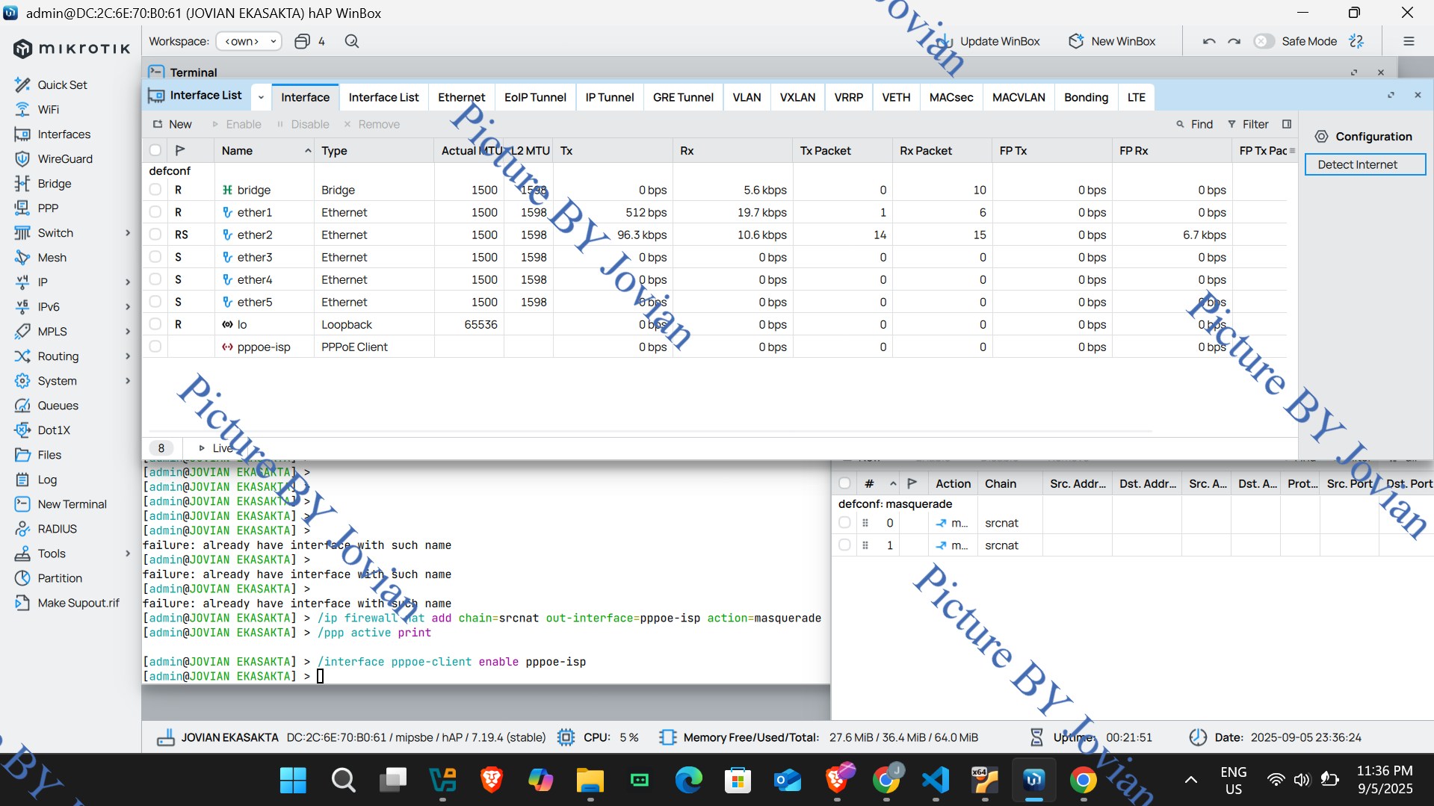The width and height of the screenshot is (1434, 806).
Task: Switch to LTE tab
Action: coord(1136,97)
